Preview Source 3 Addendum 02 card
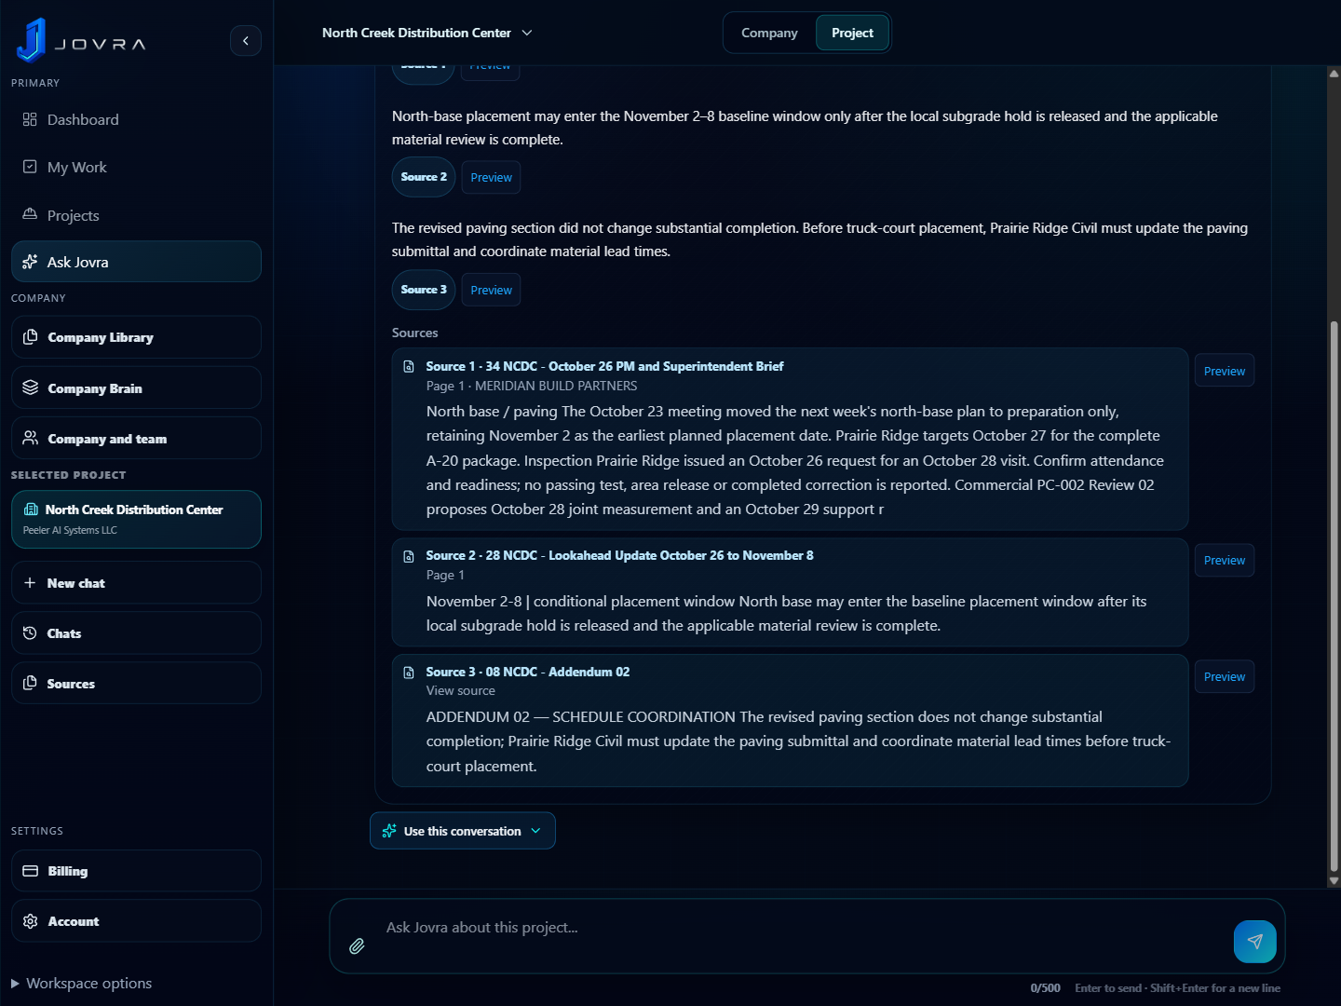 [x=1224, y=677]
